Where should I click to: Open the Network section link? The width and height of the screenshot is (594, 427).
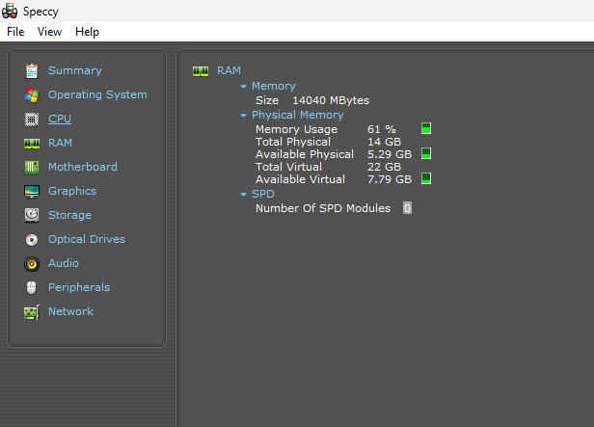(x=70, y=311)
